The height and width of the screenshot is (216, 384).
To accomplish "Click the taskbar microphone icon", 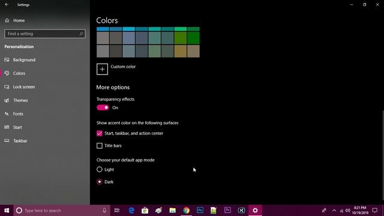I will point(104,211).
